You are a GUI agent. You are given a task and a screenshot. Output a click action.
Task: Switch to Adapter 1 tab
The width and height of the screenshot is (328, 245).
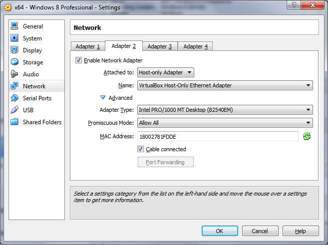click(88, 46)
